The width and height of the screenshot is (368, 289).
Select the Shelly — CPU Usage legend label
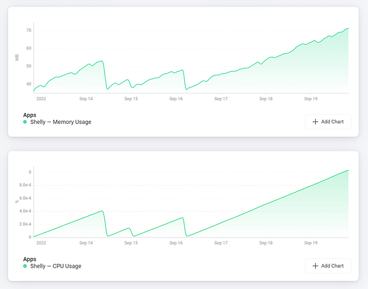pos(56,266)
